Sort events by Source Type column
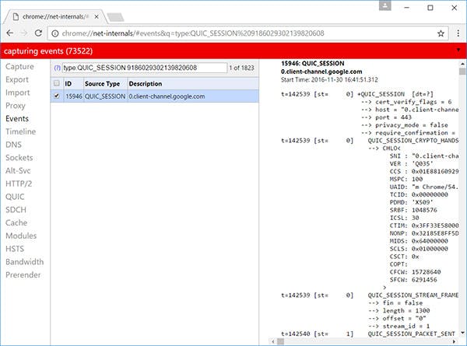 (x=102, y=84)
